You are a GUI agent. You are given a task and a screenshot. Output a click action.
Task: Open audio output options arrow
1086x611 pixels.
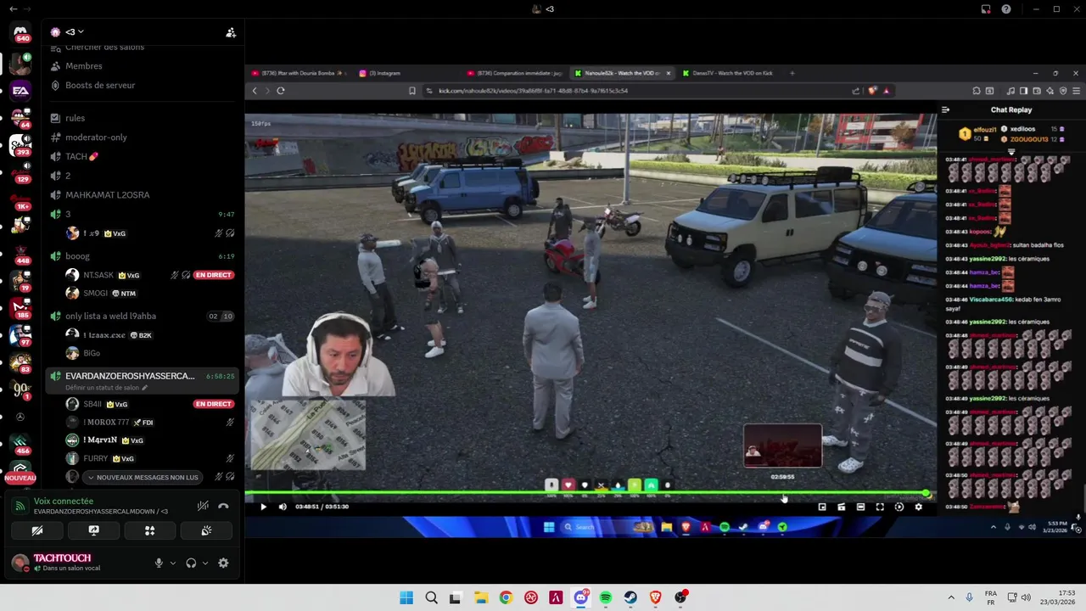pos(205,563)
